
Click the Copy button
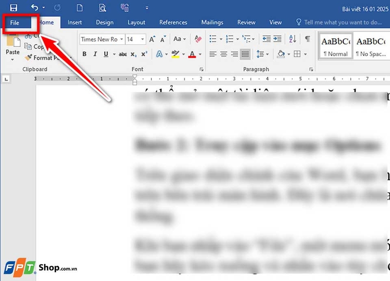pyautogui.click(x=34, y=46)
